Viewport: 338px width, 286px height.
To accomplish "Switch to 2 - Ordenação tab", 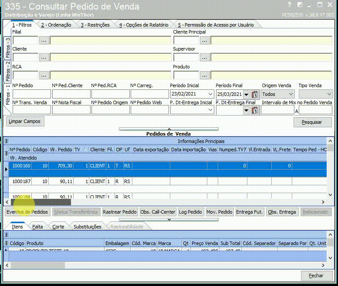I will point(56,25).
